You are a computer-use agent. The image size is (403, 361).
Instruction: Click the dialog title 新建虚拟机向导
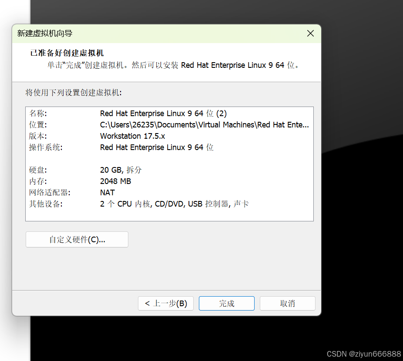45,33
